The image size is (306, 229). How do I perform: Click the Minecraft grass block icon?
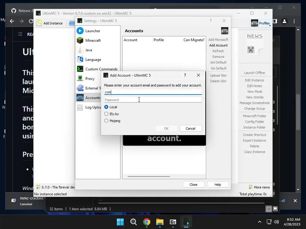click(x=80, y=40)
